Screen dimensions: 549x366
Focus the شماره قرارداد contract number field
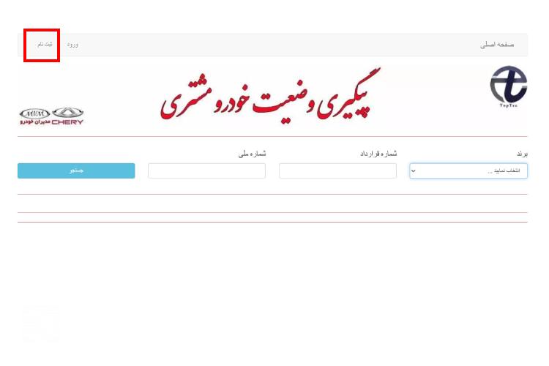coord(338,171)
